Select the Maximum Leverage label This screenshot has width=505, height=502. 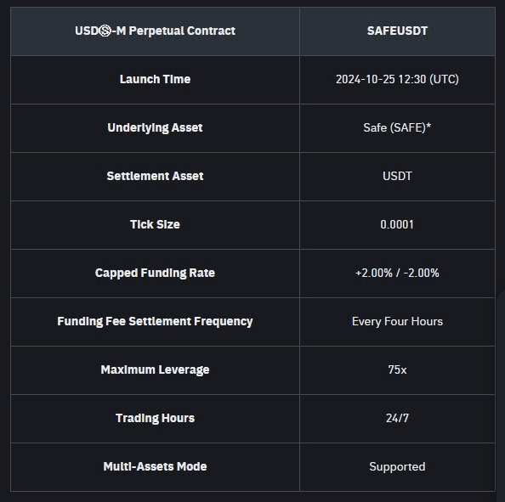(x=156, y=369)
